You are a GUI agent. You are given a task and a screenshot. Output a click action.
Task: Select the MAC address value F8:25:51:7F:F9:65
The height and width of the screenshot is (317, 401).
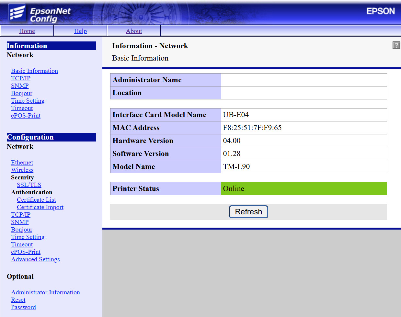point(252,128)
